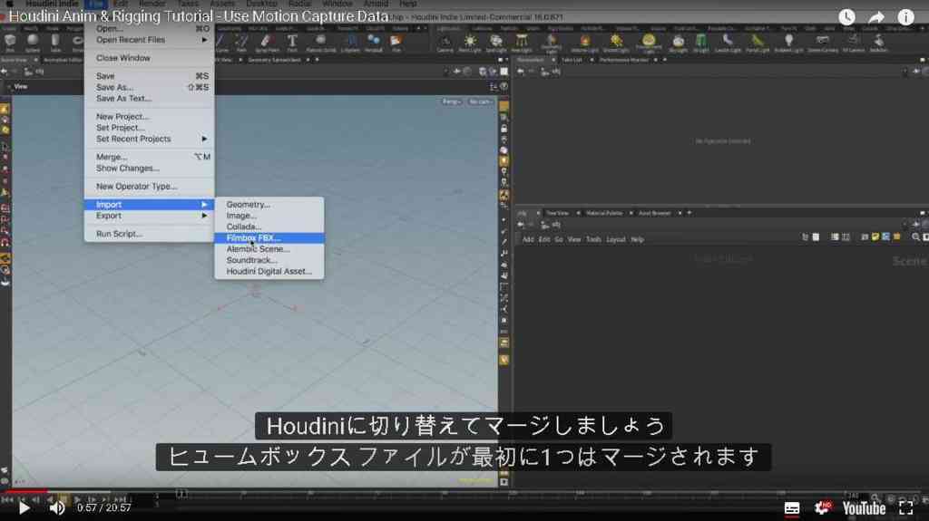Click the Platonic Solids shelf tool
Image resolution: width=929 pixels, height=521 pixels.
[320, 42]
